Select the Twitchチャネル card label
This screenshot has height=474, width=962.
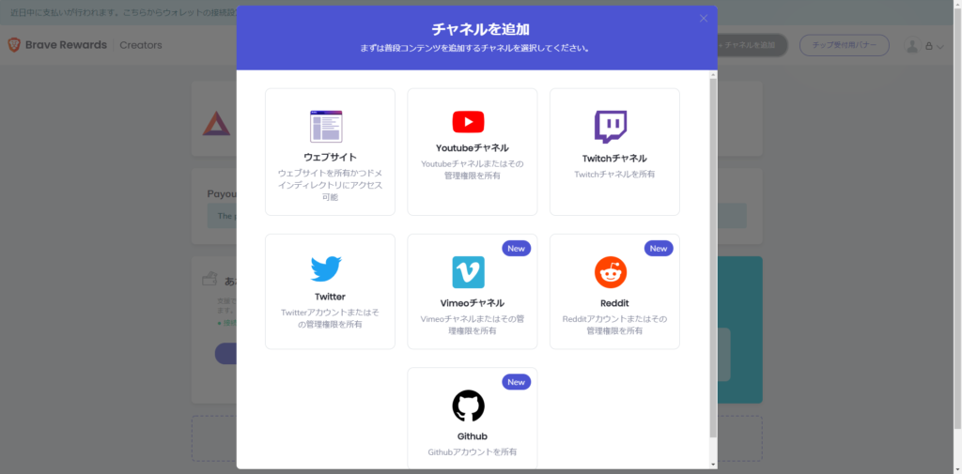(x=614, y=158)
